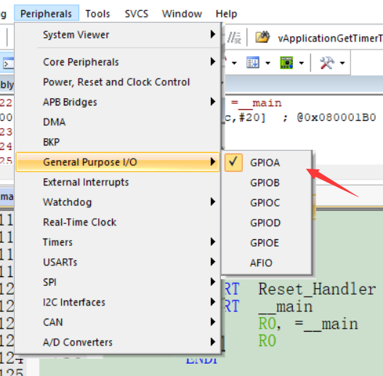This screenshot has height=376, width=383.
Task: Expand the Timers submenu
Action: tap(118, 242)
